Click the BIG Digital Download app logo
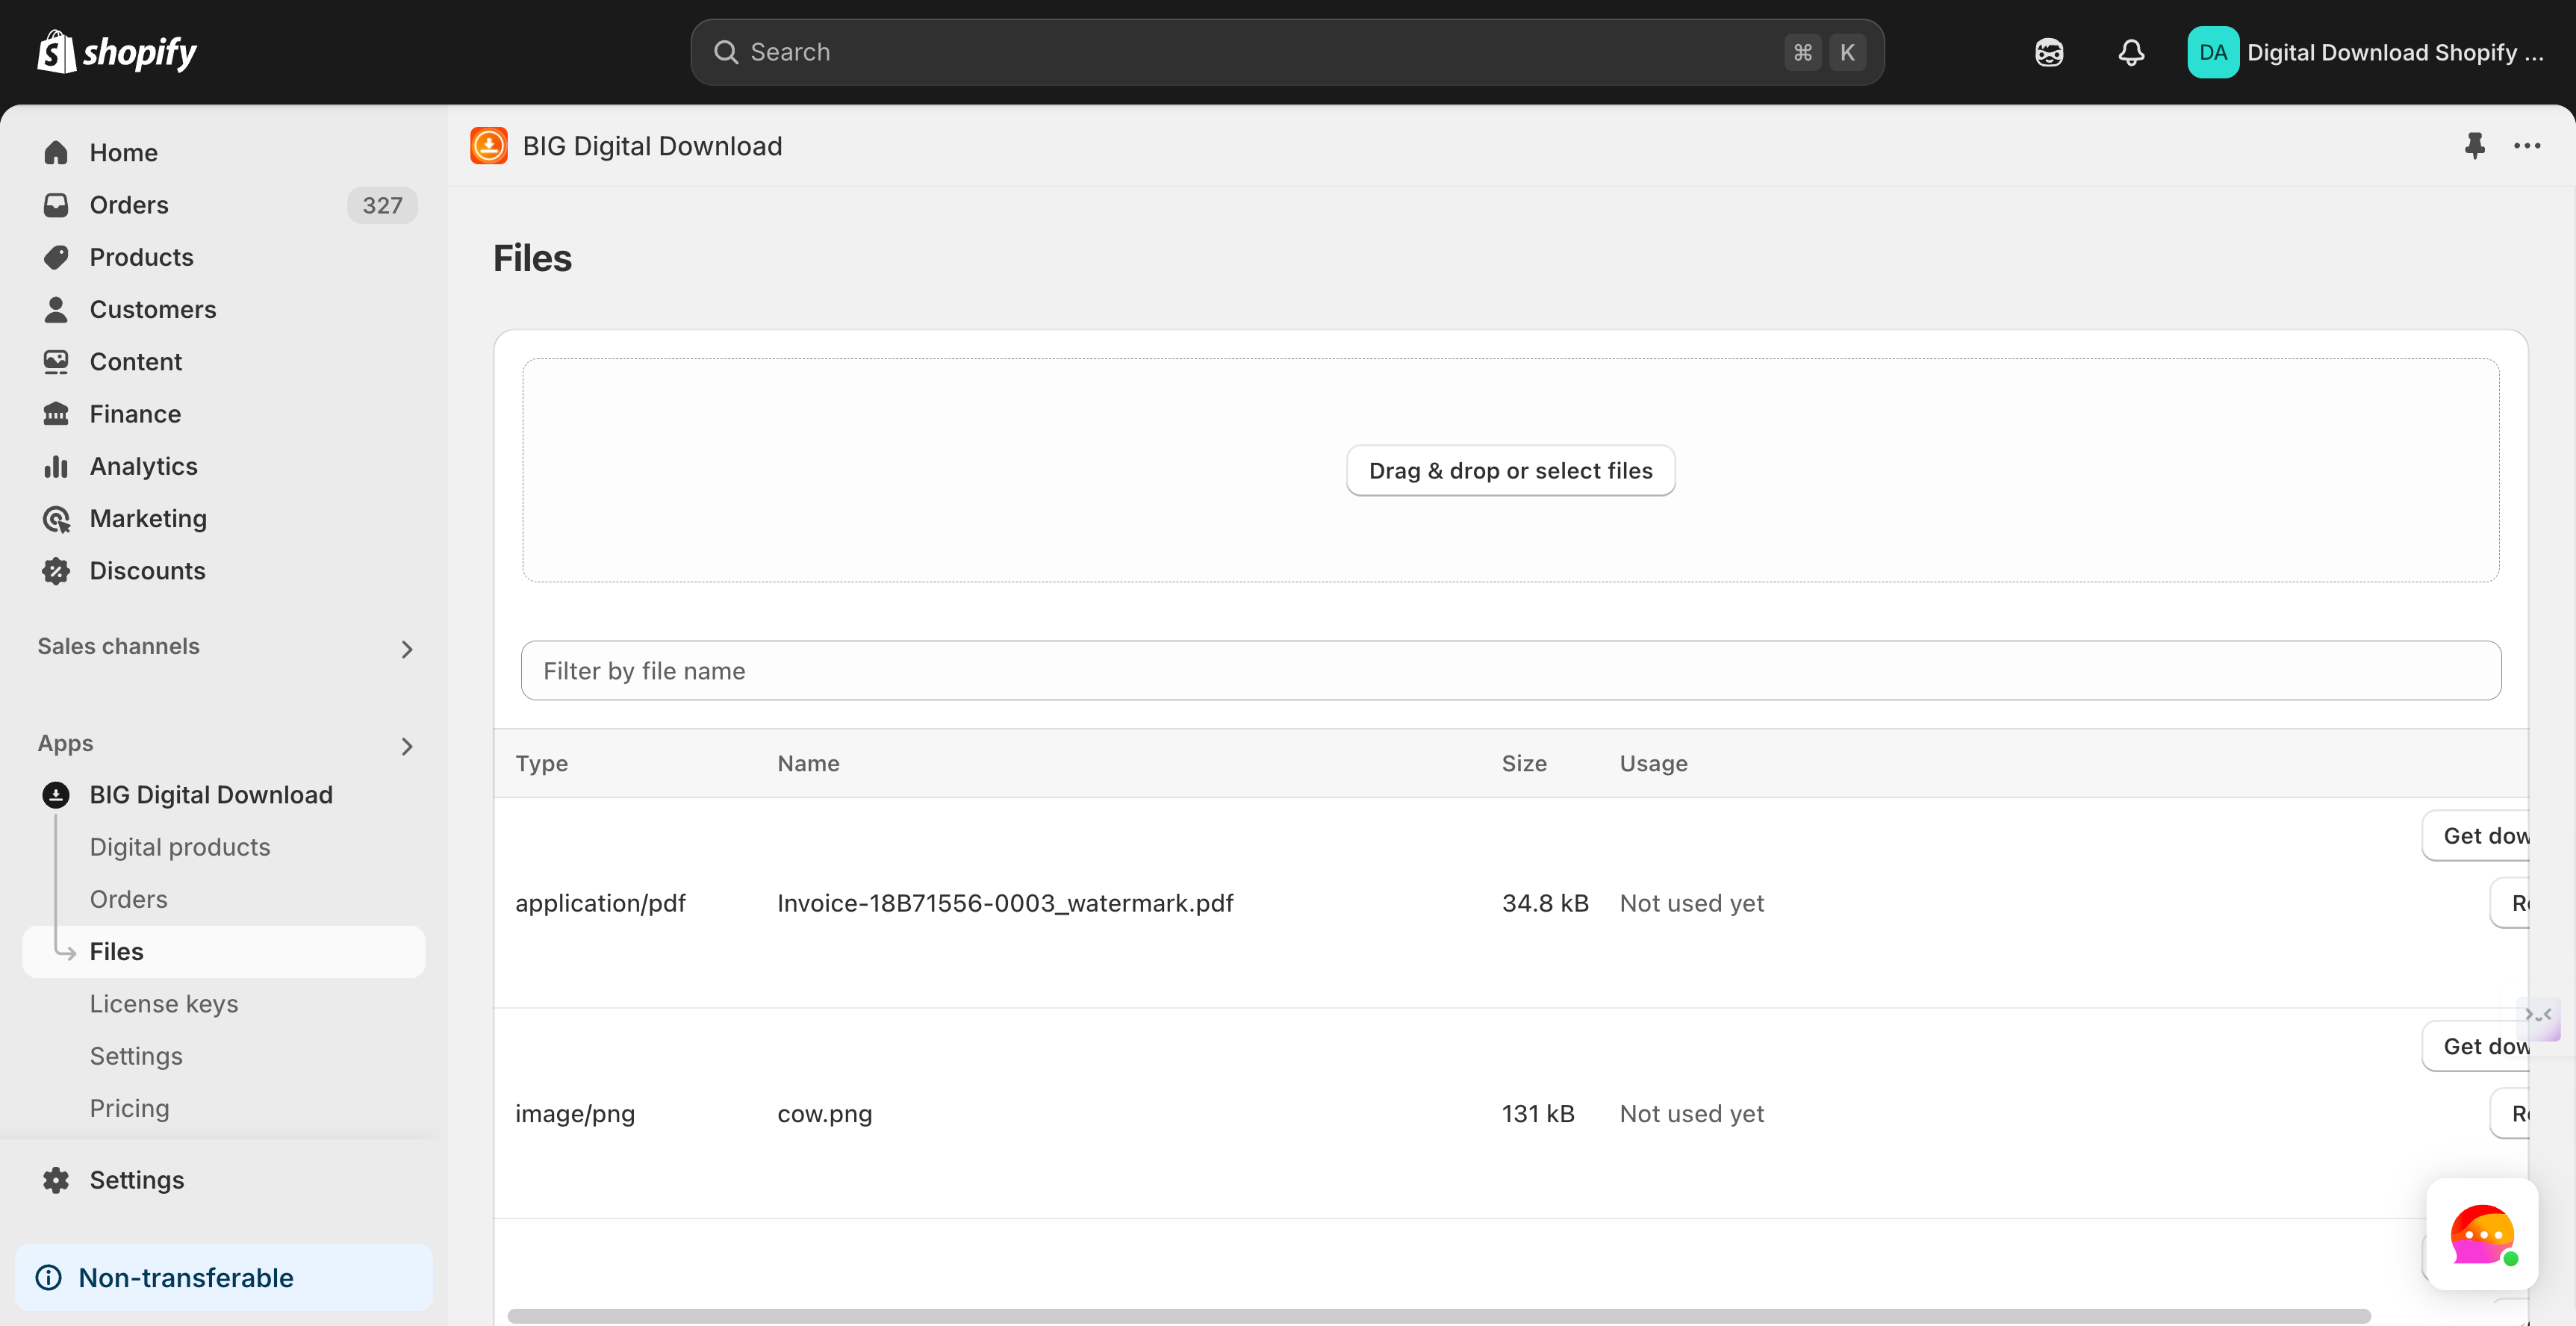The image size is (2576, 1326). (489, 146)
